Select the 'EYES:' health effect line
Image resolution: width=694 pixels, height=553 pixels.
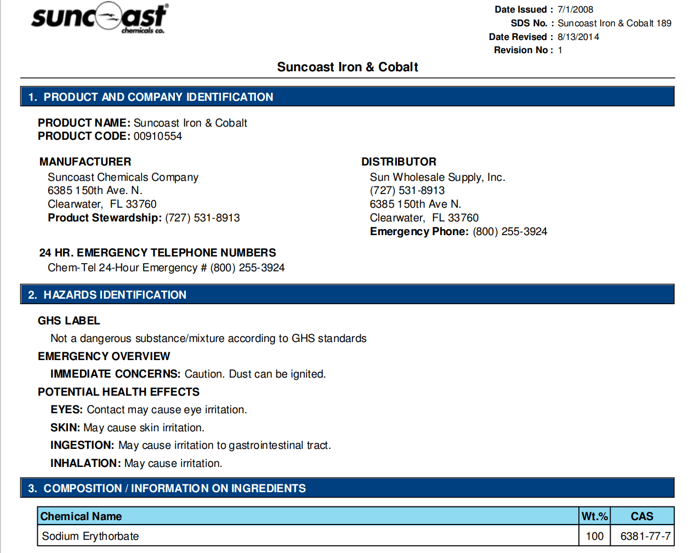click(x=149, y=409)
